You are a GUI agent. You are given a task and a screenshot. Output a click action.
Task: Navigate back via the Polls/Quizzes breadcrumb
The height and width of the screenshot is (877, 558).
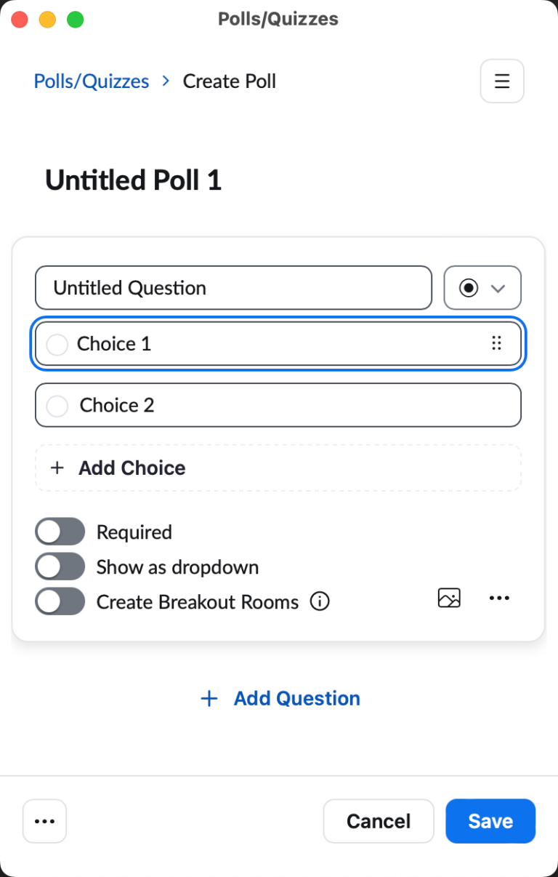91,81
